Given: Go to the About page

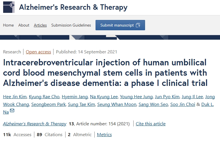Looking at the screenshot, I should (24, 25).
